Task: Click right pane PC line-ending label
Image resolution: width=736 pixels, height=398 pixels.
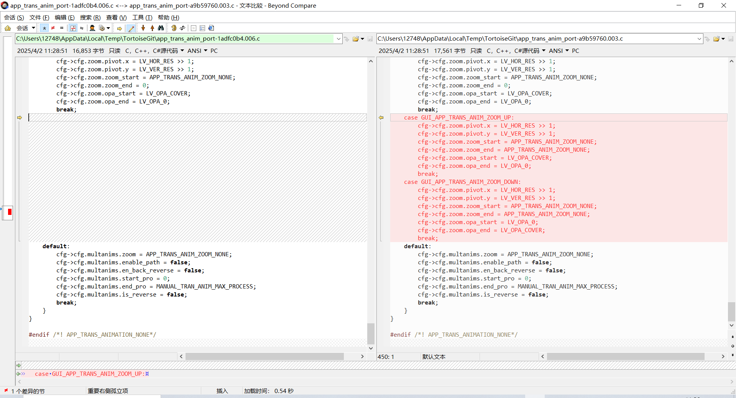Action: click(x=575, y=51)
